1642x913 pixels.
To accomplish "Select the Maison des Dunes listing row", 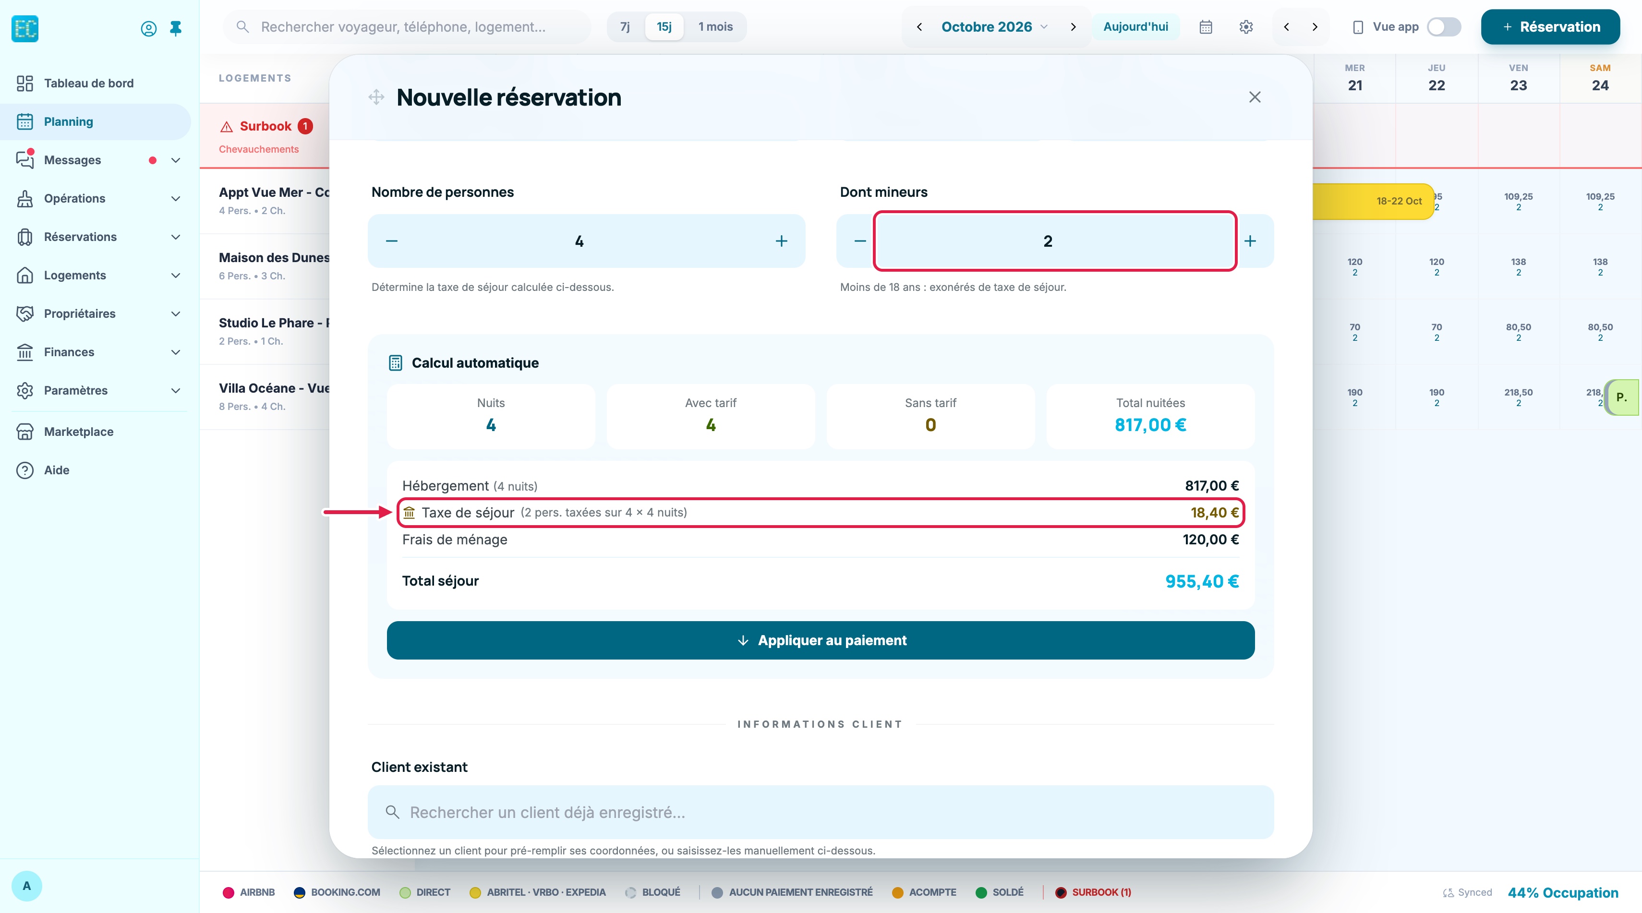I will click(265, 266).
